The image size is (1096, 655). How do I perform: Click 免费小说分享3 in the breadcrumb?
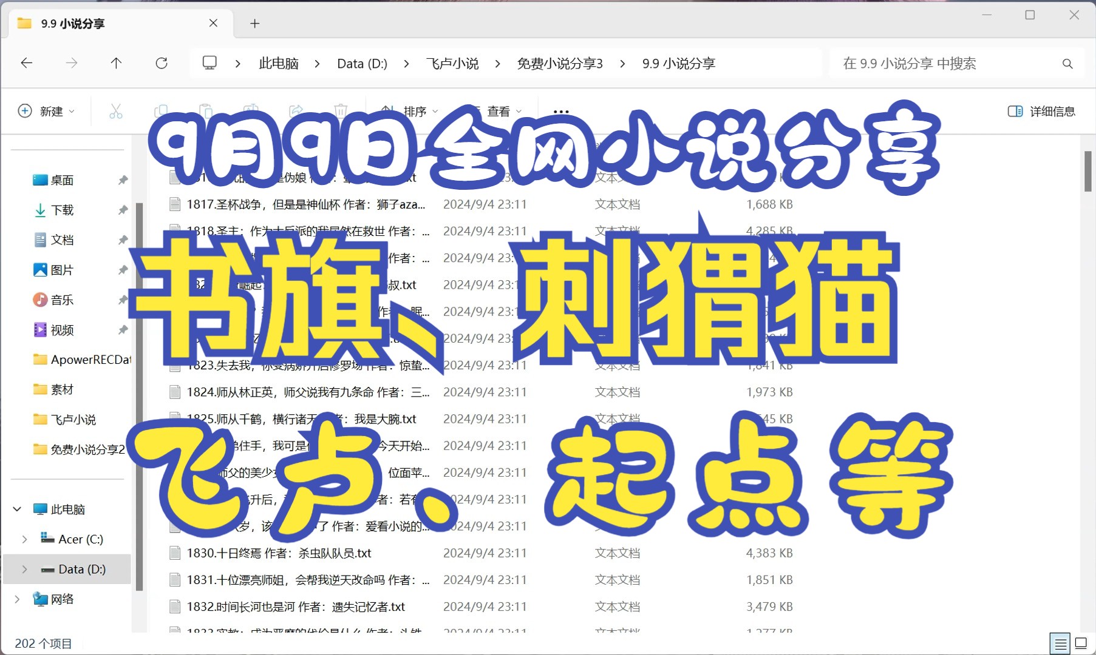coord(560,64)
